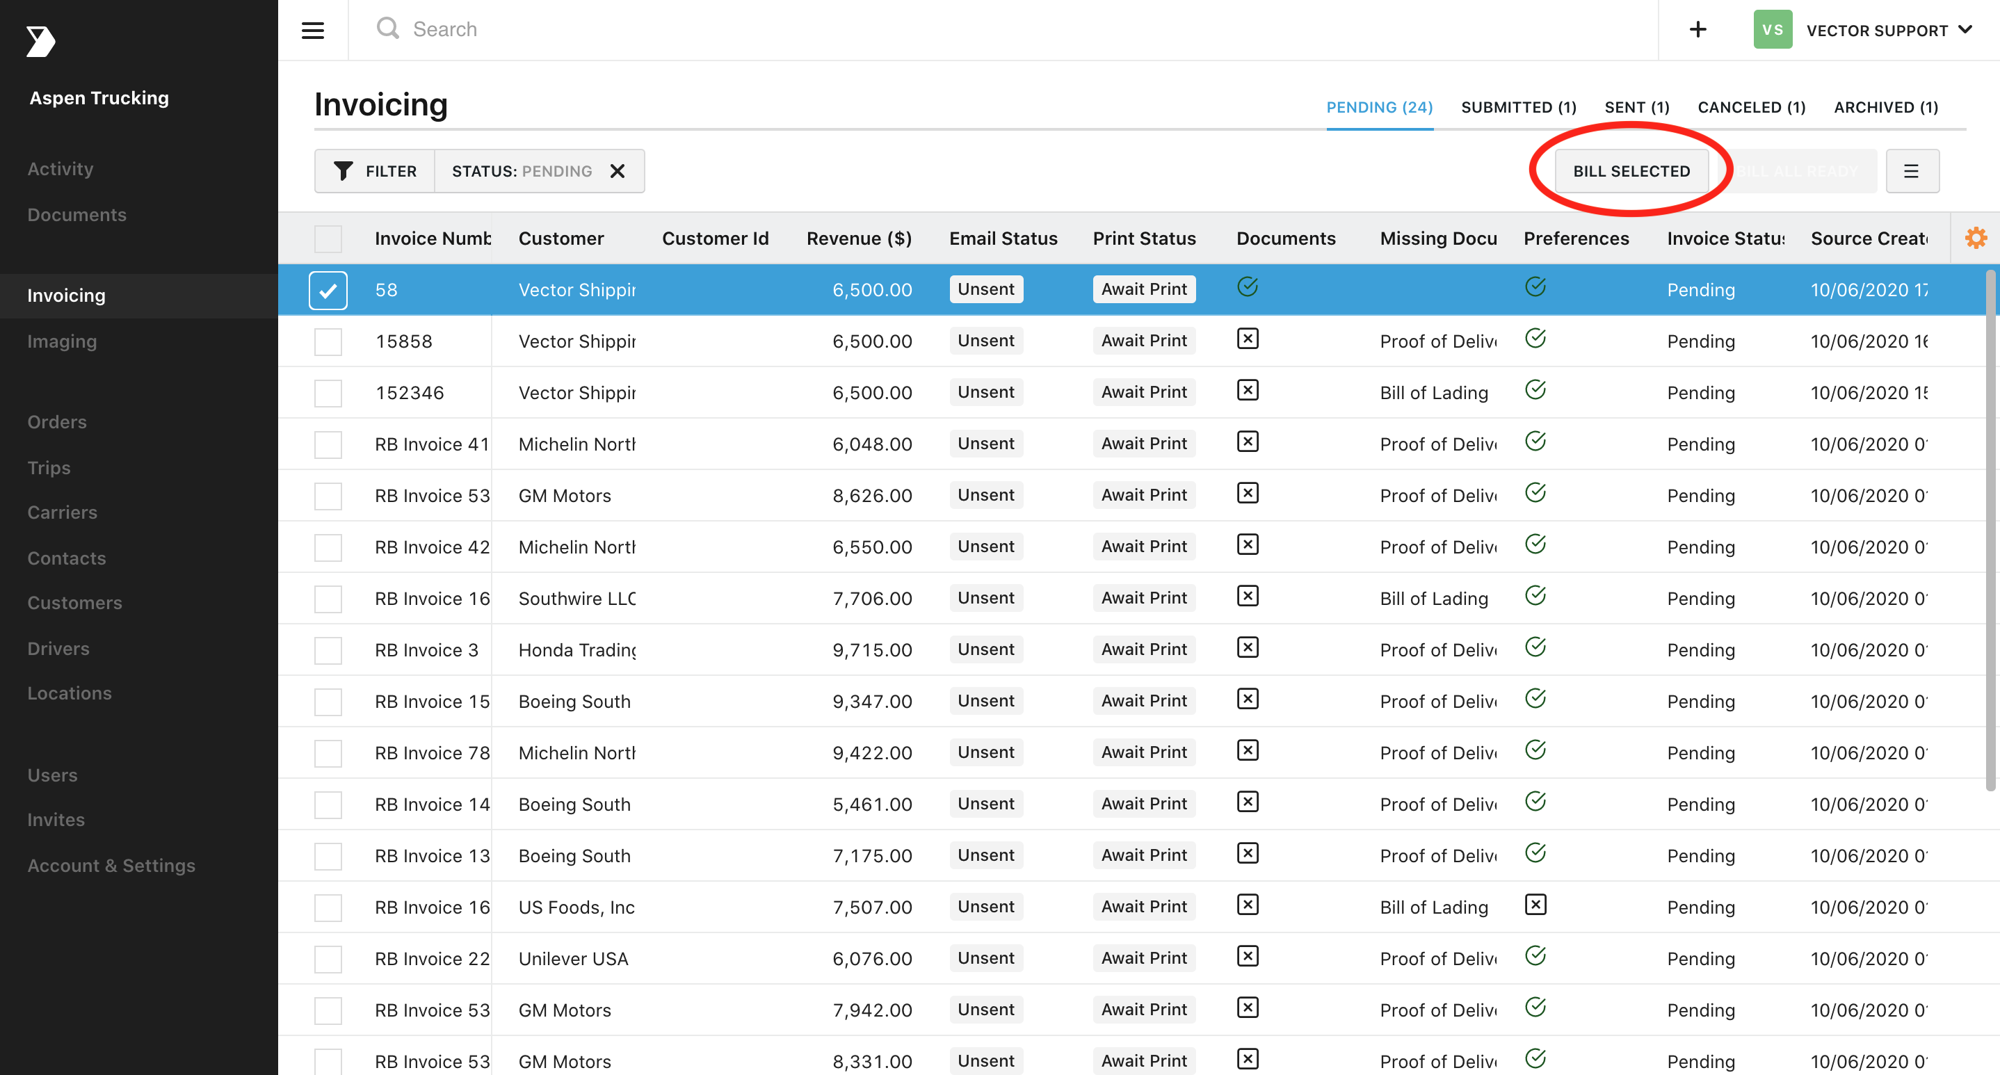Click preferences check icon in Unilever USA row
Viewport: 2000px width, 1075px height.
pos(1535,956)
